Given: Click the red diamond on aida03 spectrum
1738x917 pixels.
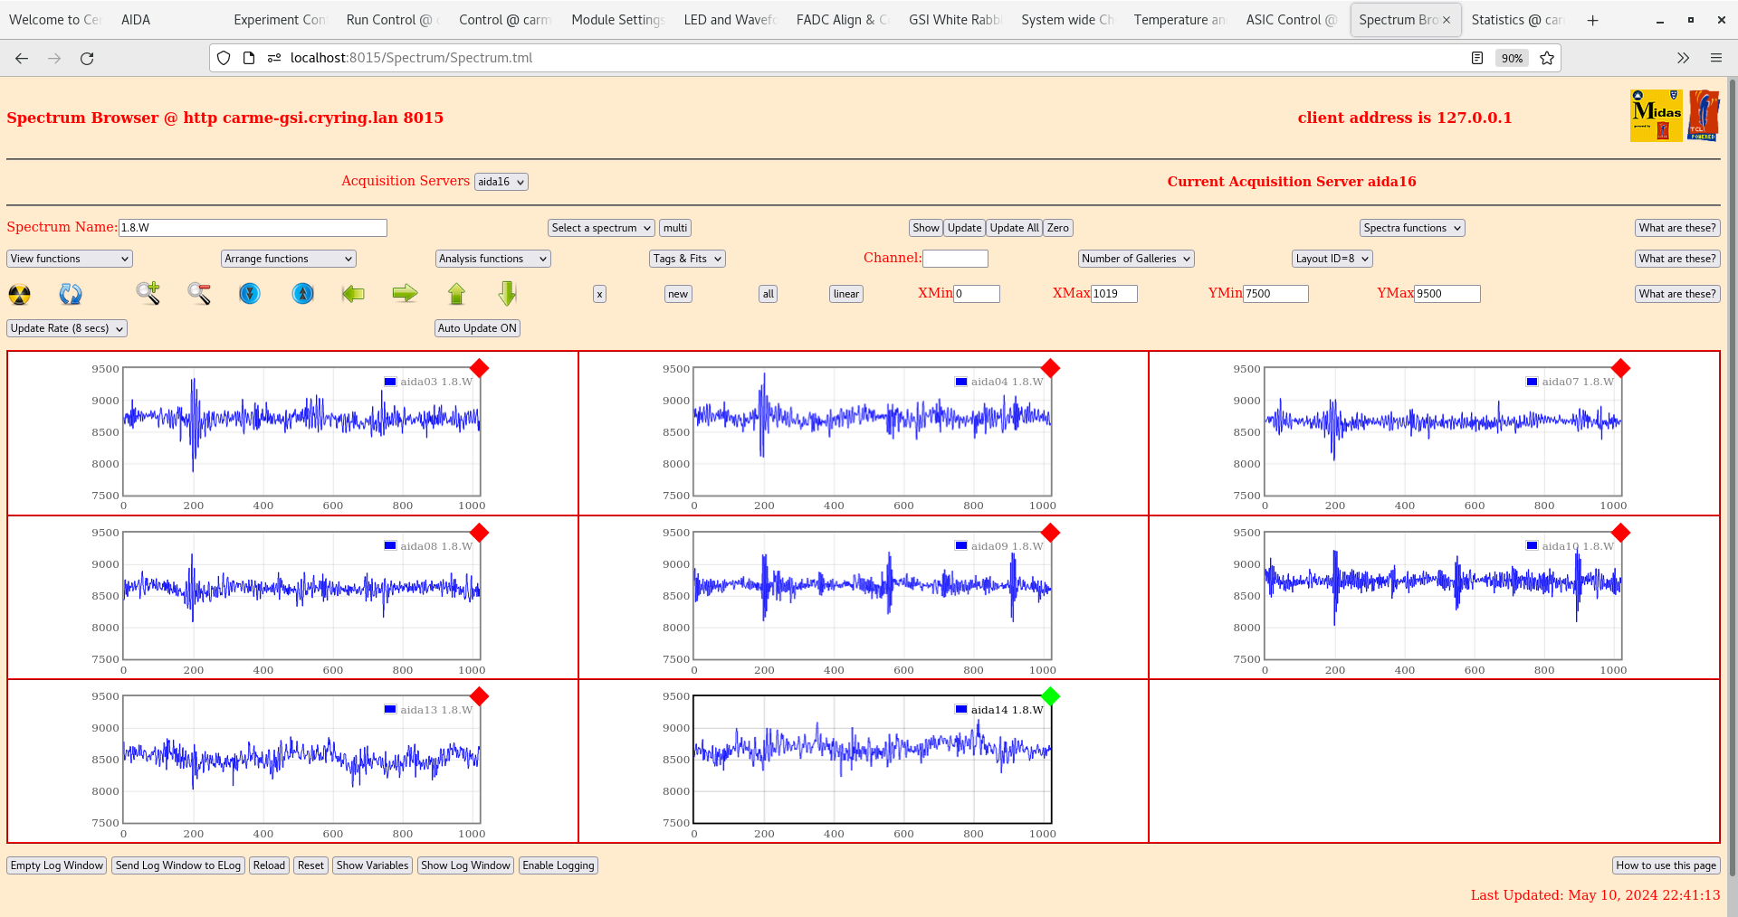Looking at the screenshot, I should pos(480,369).
